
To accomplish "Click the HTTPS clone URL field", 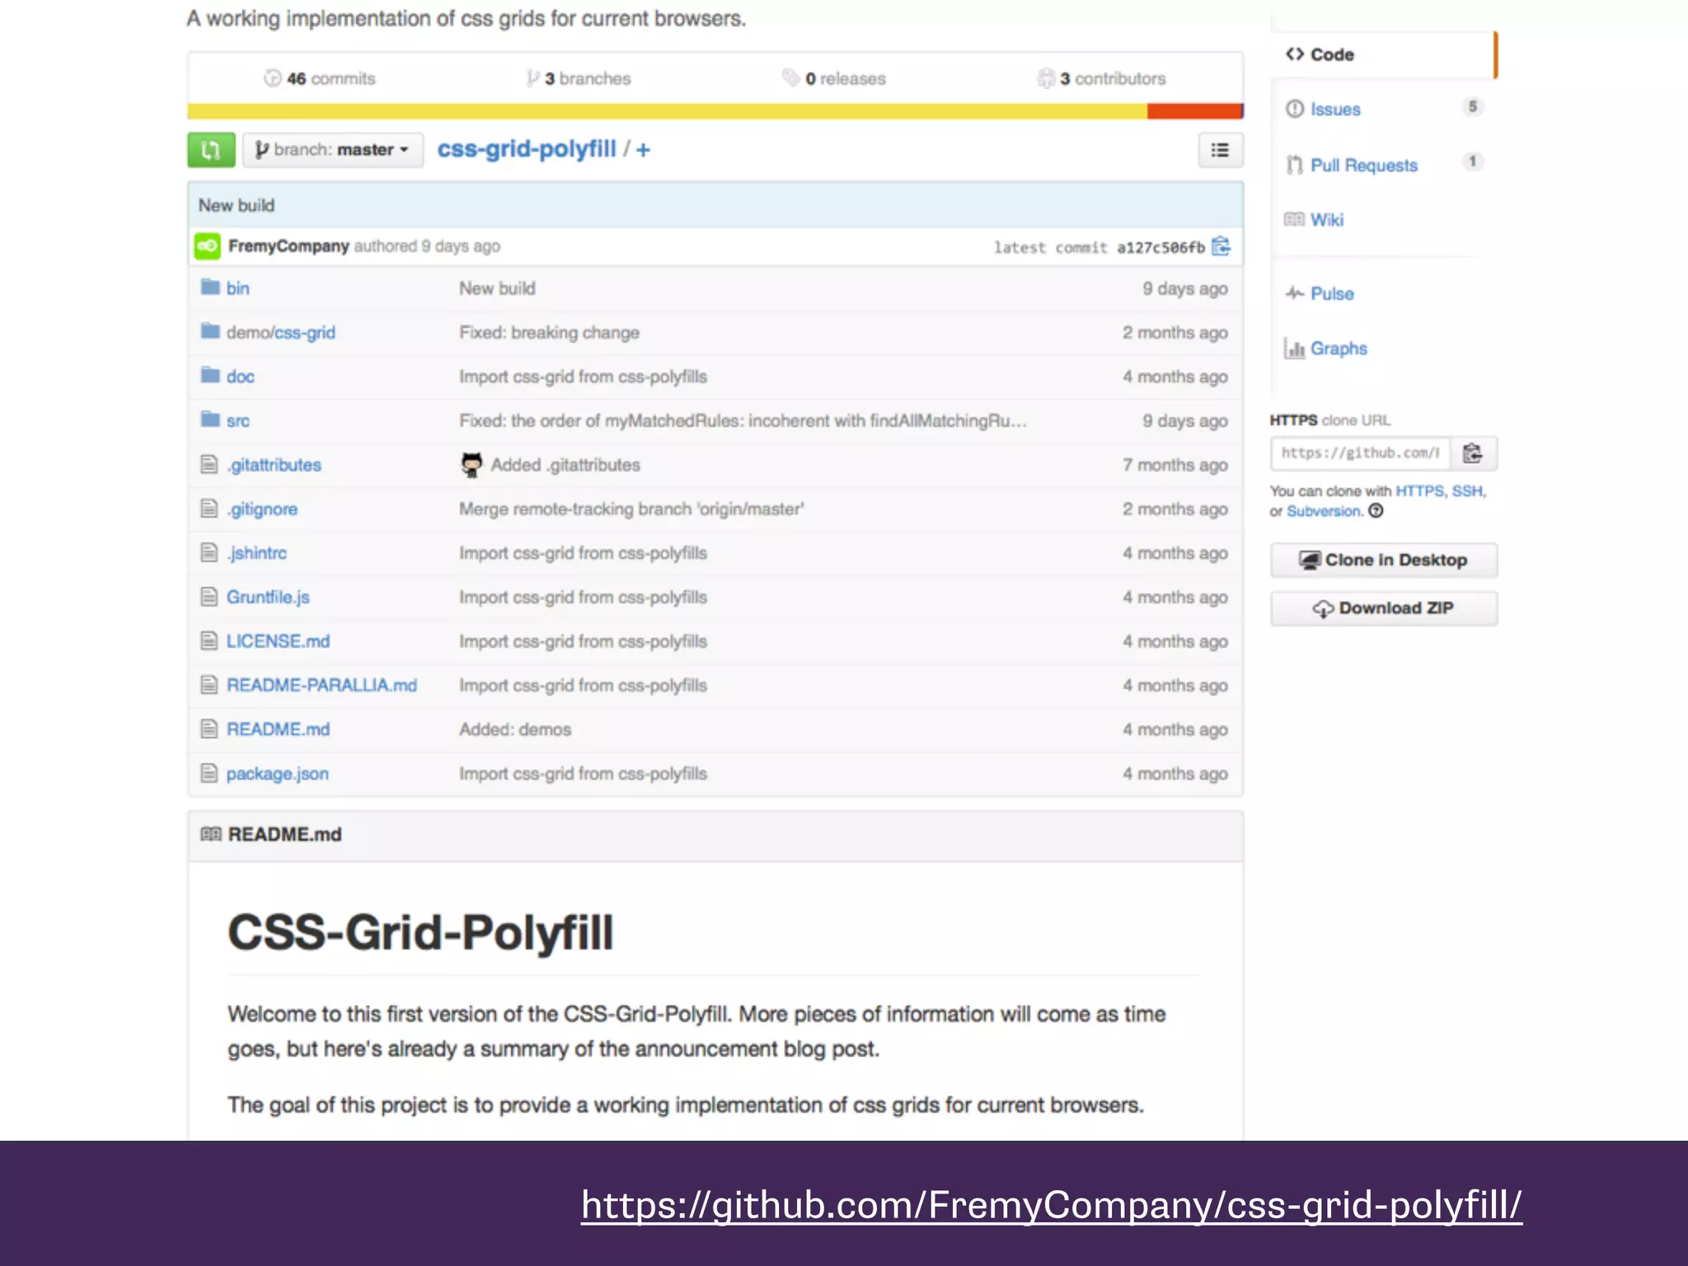I will pos(1360,453).
